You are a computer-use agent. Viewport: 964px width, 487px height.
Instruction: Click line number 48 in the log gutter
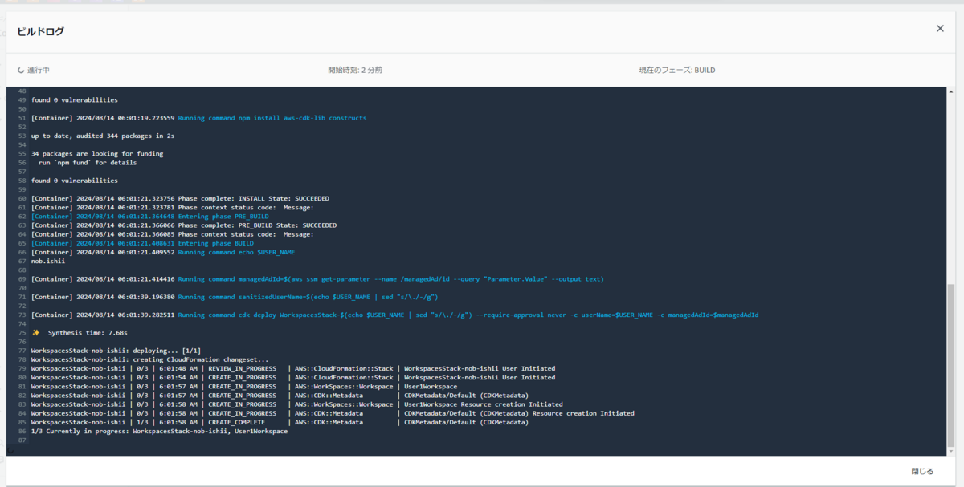[22, 91]
